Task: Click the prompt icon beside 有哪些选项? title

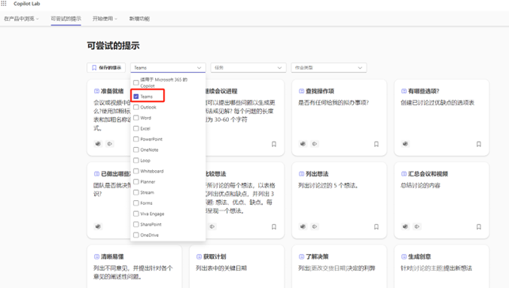Action: tap(404, 91)
